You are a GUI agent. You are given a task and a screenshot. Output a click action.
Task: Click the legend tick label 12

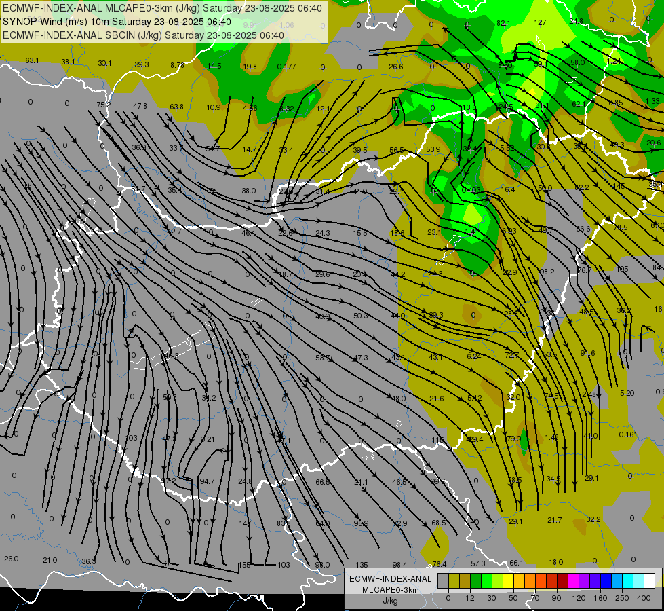[469, 598]
